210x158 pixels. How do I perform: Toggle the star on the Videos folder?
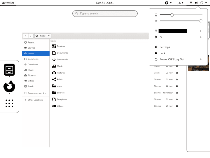pyautogui.click(x=177, y=106)
